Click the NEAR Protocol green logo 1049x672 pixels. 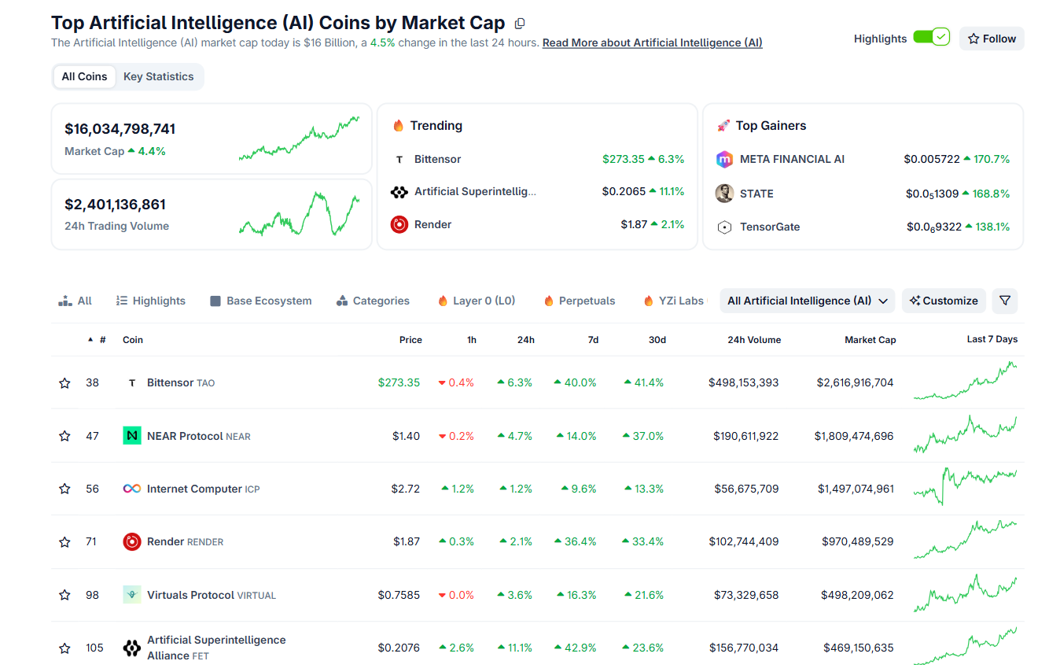click(132, 435)
